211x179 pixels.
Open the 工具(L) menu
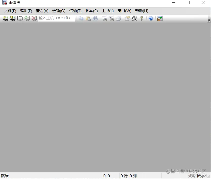point(108,11)
